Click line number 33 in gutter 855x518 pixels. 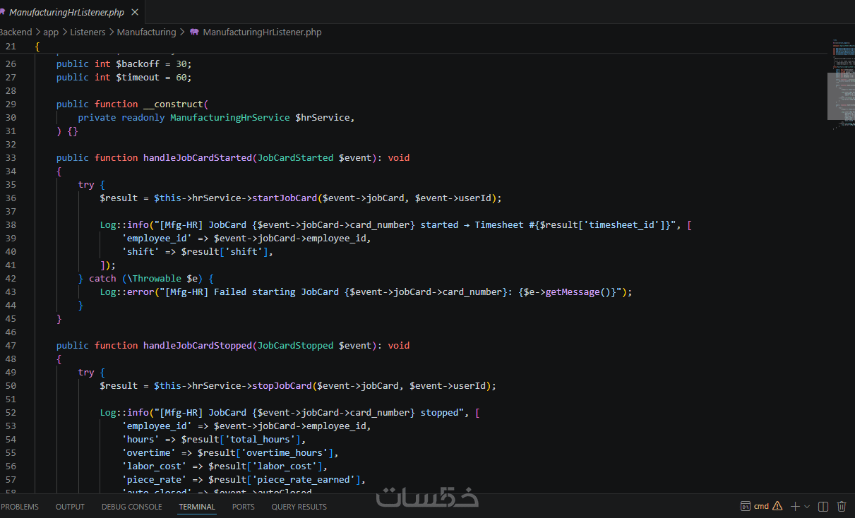(10, 157)
